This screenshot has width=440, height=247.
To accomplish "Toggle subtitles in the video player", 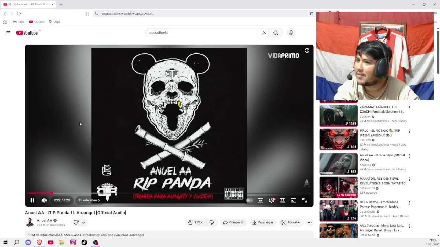I will 261,200.
